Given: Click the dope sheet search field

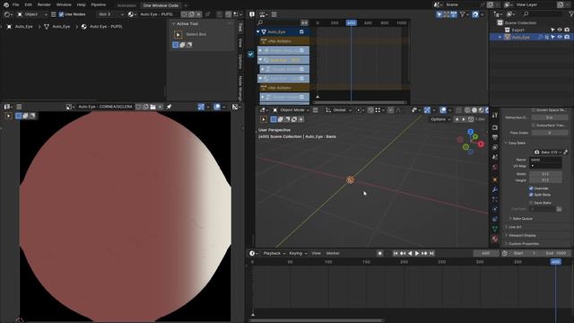Looking at the screenshot, I should click(x=280, y=22).
